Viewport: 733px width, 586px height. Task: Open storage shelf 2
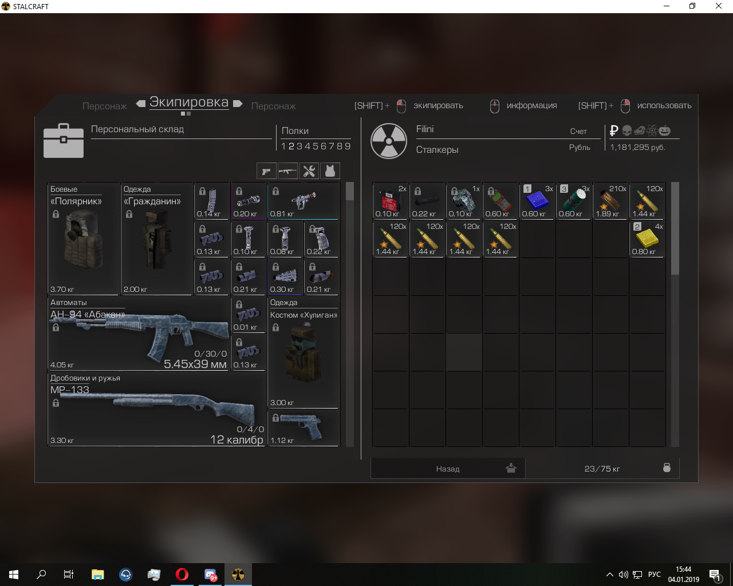(291, 146)
